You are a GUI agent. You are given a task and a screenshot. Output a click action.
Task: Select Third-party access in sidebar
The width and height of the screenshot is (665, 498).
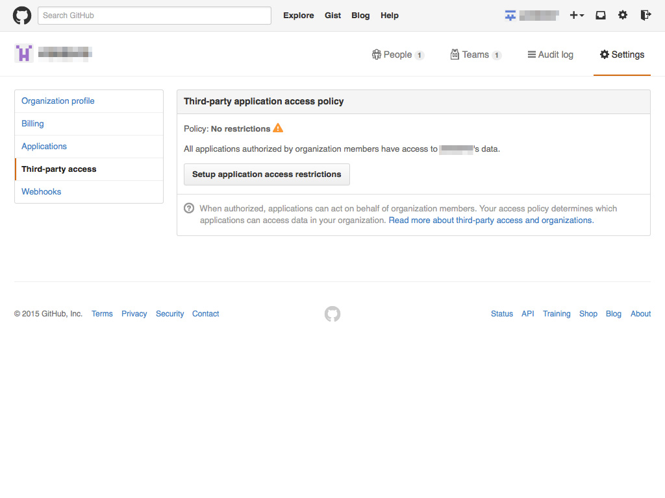tap(58, 169)
